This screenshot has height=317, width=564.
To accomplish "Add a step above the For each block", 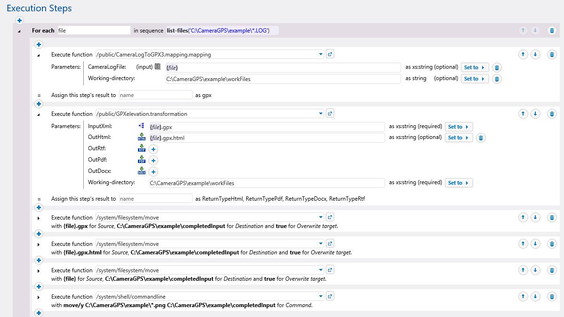I will tap(20, 21).
